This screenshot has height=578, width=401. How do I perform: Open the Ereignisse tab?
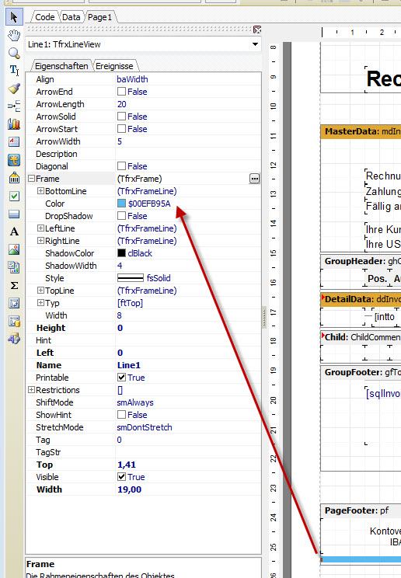click(x=114, y=66)
